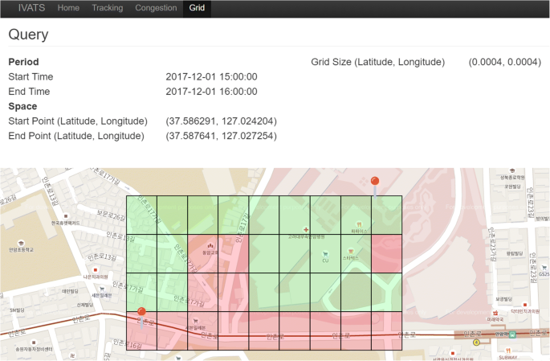Select the bakery icon below end marker

pos(359,224)
